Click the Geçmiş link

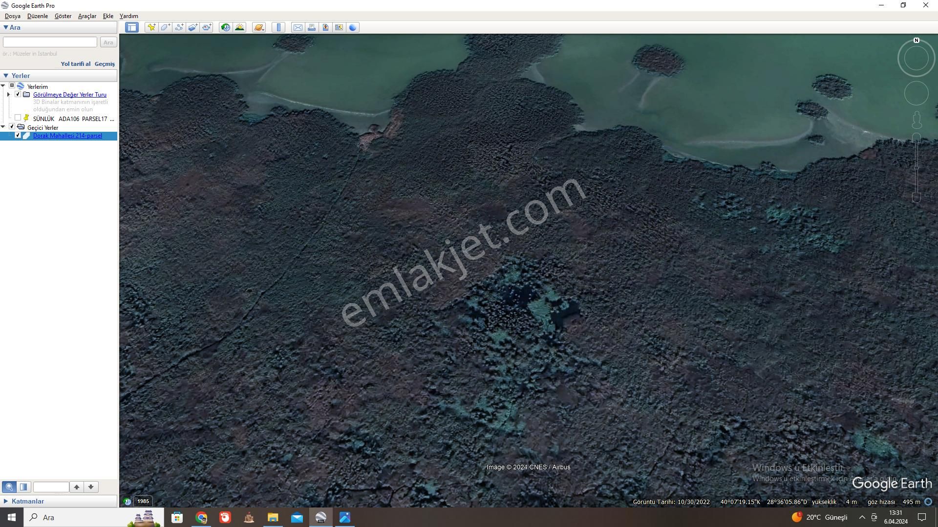pyautogui.click(x=105, y=64)
